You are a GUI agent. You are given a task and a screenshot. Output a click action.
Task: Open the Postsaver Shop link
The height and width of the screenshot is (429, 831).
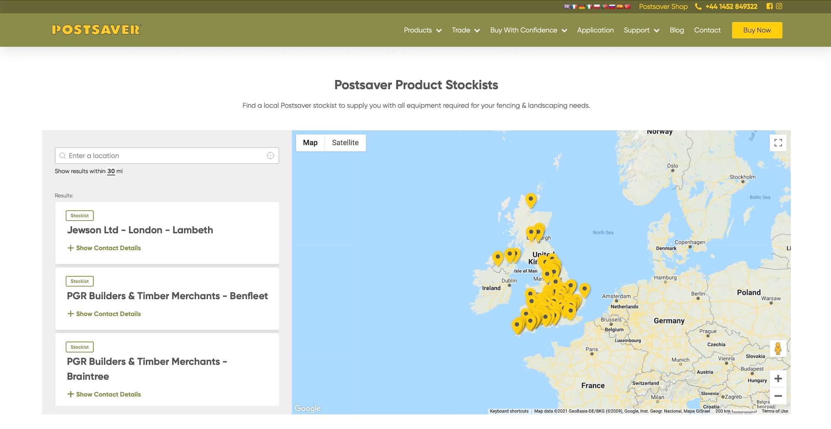[x=663, y=7]
